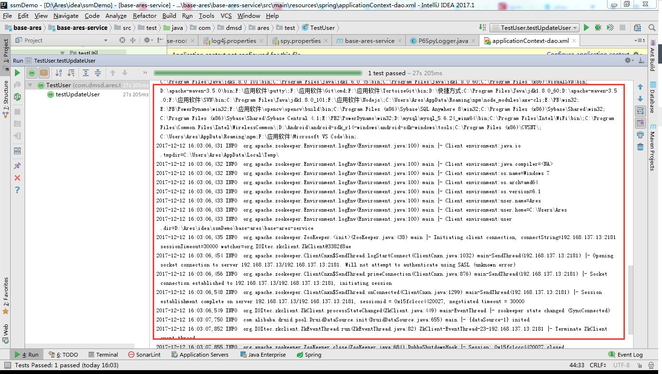662x374 pixels.
Task: Close applicationContext-dao.xml tab
Action: (574, 41)
